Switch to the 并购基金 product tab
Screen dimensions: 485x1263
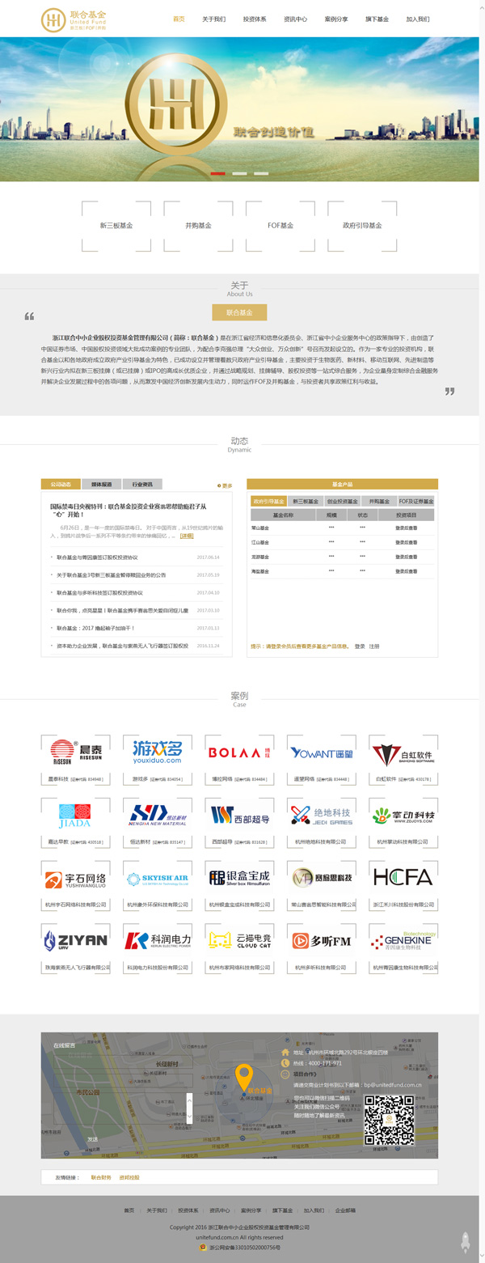tap(378, 502)
